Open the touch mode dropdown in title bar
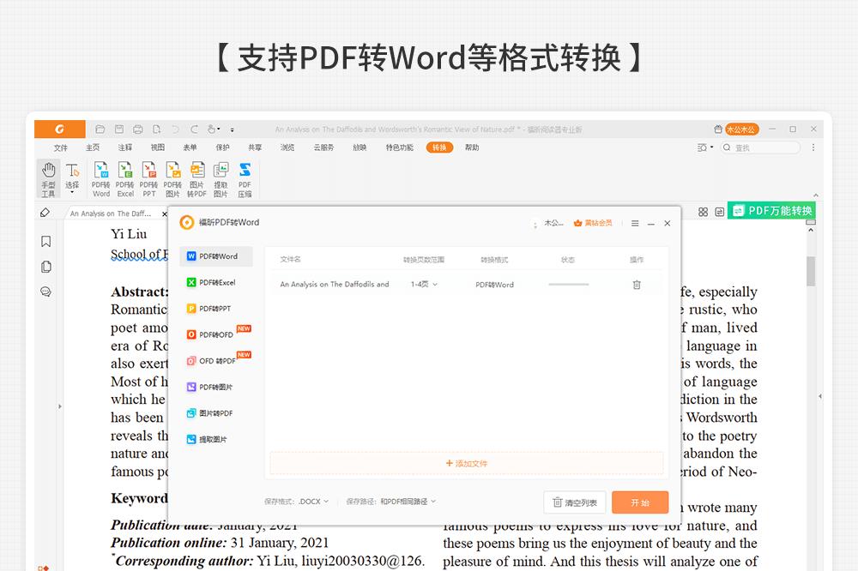858x571 pixels. pyautogui.click(x=214, y=129)
